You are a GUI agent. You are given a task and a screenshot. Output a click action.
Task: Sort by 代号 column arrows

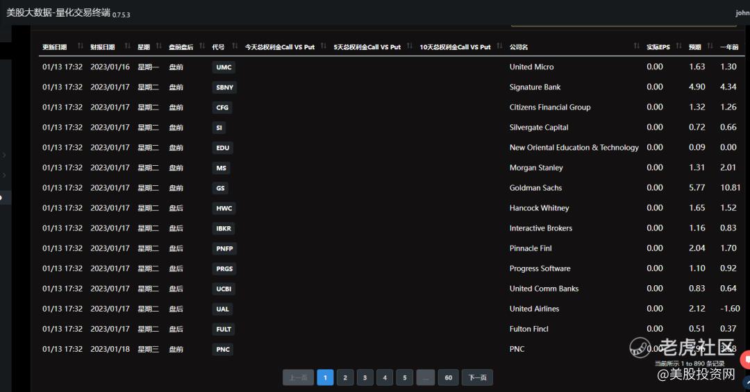tap(235, 46)
